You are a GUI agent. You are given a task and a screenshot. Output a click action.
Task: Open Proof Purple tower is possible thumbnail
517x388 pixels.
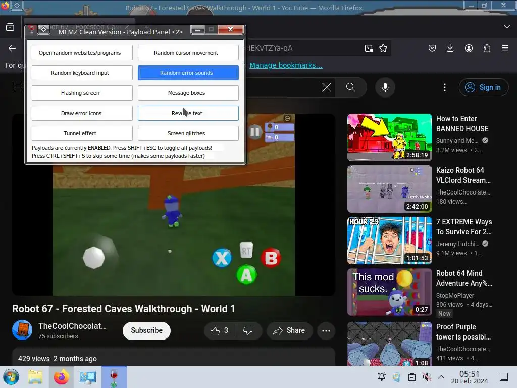[x=389, y=344]
